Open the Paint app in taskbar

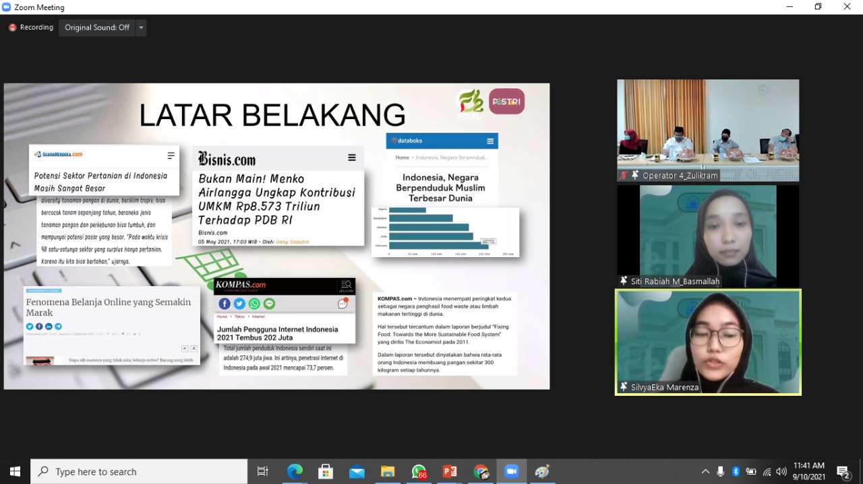542,472
